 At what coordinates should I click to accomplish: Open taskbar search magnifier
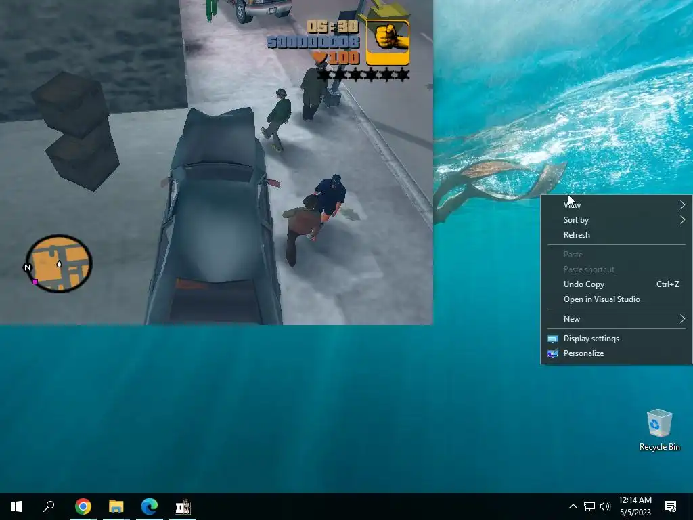[x=49, y=506]
